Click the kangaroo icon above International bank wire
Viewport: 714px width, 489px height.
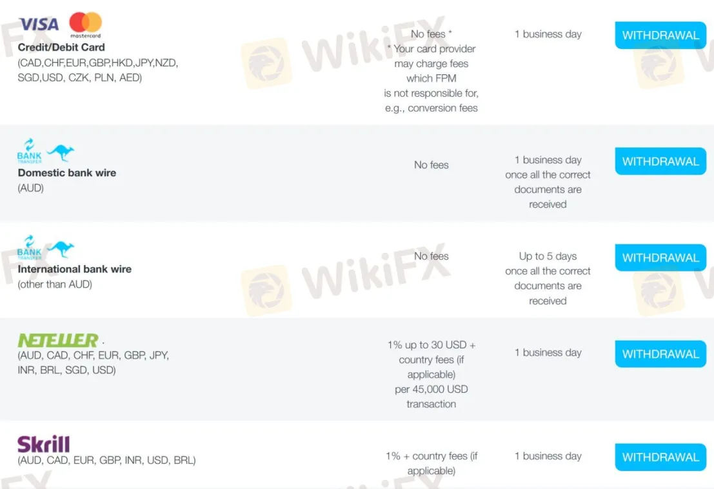[x=61, y=249]
